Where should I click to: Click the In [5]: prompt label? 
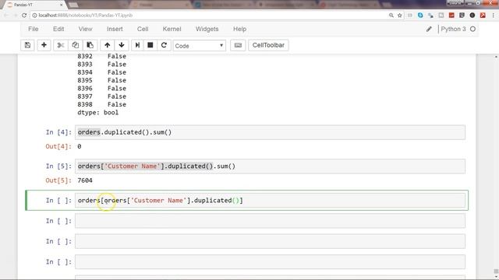tap(58, 166)
